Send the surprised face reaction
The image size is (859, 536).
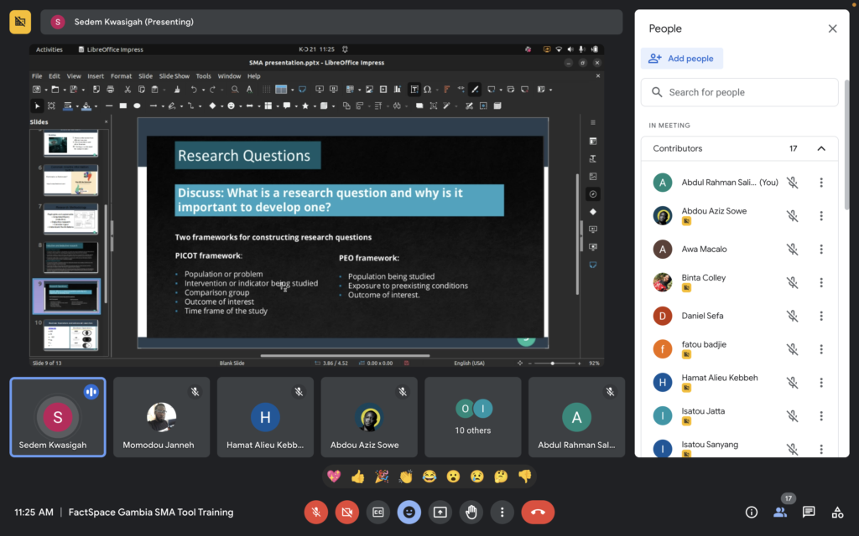click(453, 477)
